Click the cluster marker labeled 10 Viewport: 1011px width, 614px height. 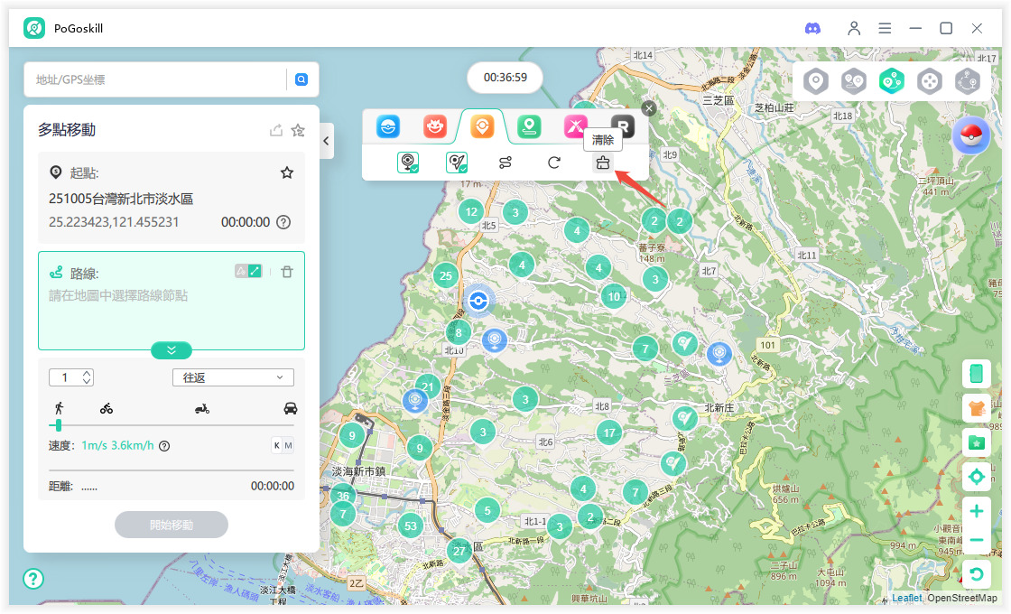614,297
